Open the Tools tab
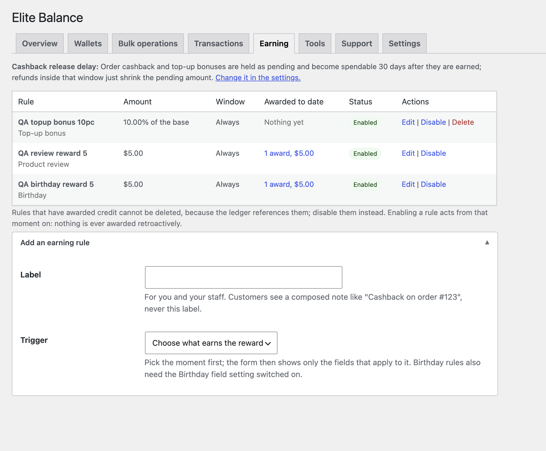 point(315,43)
